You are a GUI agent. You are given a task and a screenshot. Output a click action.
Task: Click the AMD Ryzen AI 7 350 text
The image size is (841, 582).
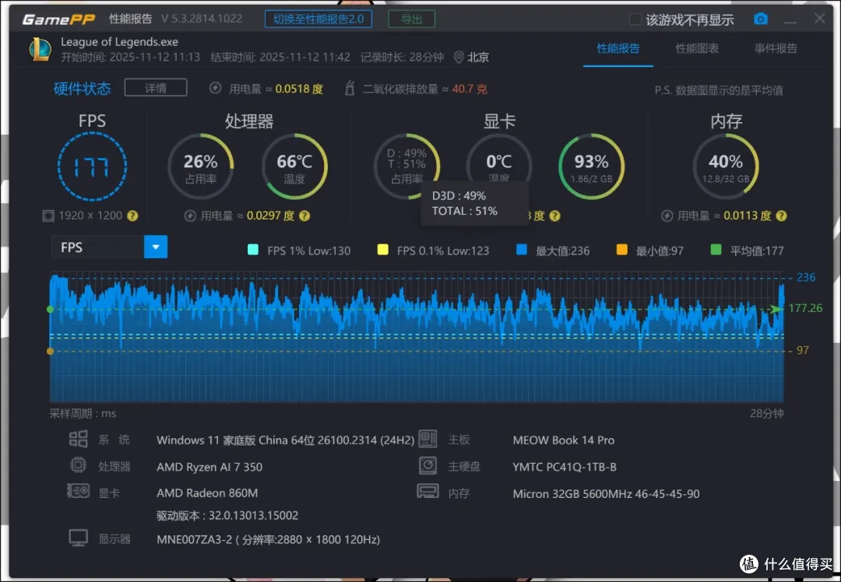(209, 467)
